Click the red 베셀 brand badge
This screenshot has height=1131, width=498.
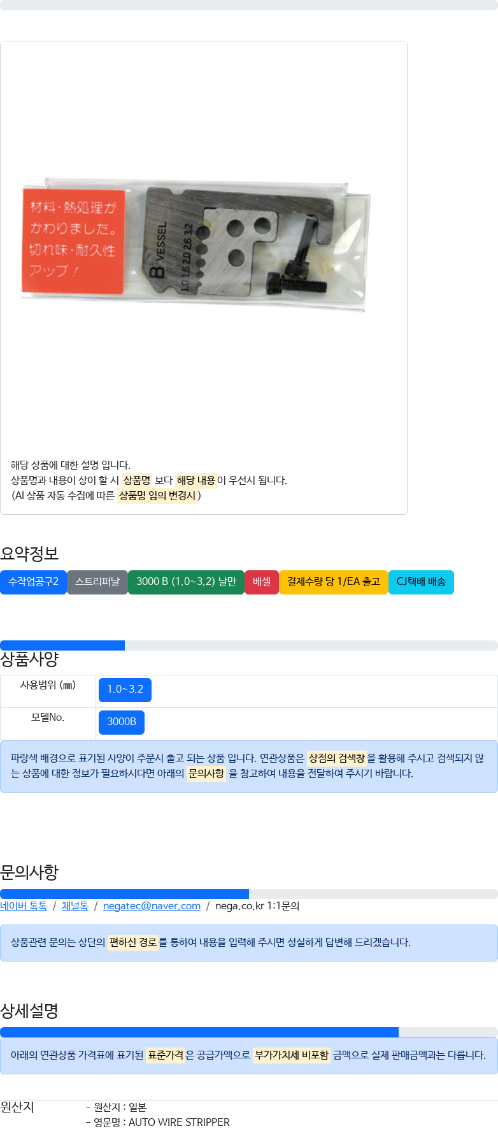[x=262, y=582]
